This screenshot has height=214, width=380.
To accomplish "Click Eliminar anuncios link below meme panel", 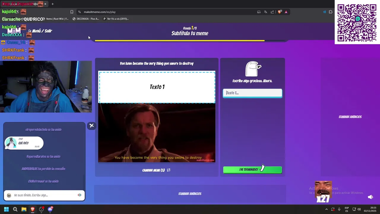I will point(190,194).
